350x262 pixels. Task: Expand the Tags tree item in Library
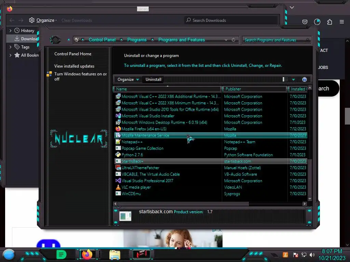(10, 47)
